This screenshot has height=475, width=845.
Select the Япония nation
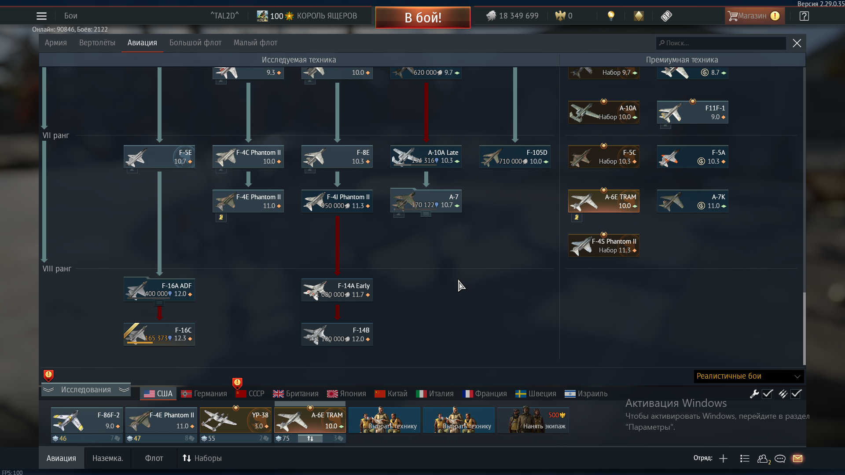click(x=347, y=394)
